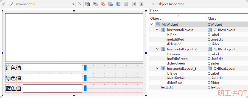Select the Edit Tab Order mode icon
This screenshot has height=98, width=248.
(x=111, y=4)
